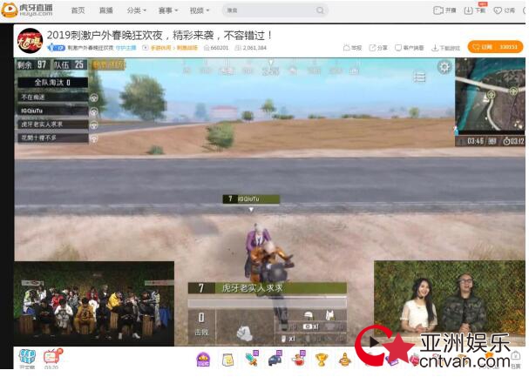Click the TV timer icon 03:20
529x377 pixels.
[52, 359]
